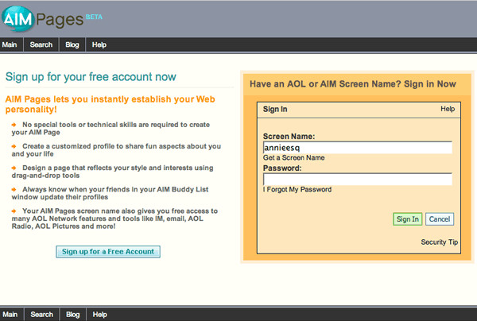Click the orange "AIM Pages lets you instantly" text
The height and width of the screenshot is (321, 477).
click(111, 104)
